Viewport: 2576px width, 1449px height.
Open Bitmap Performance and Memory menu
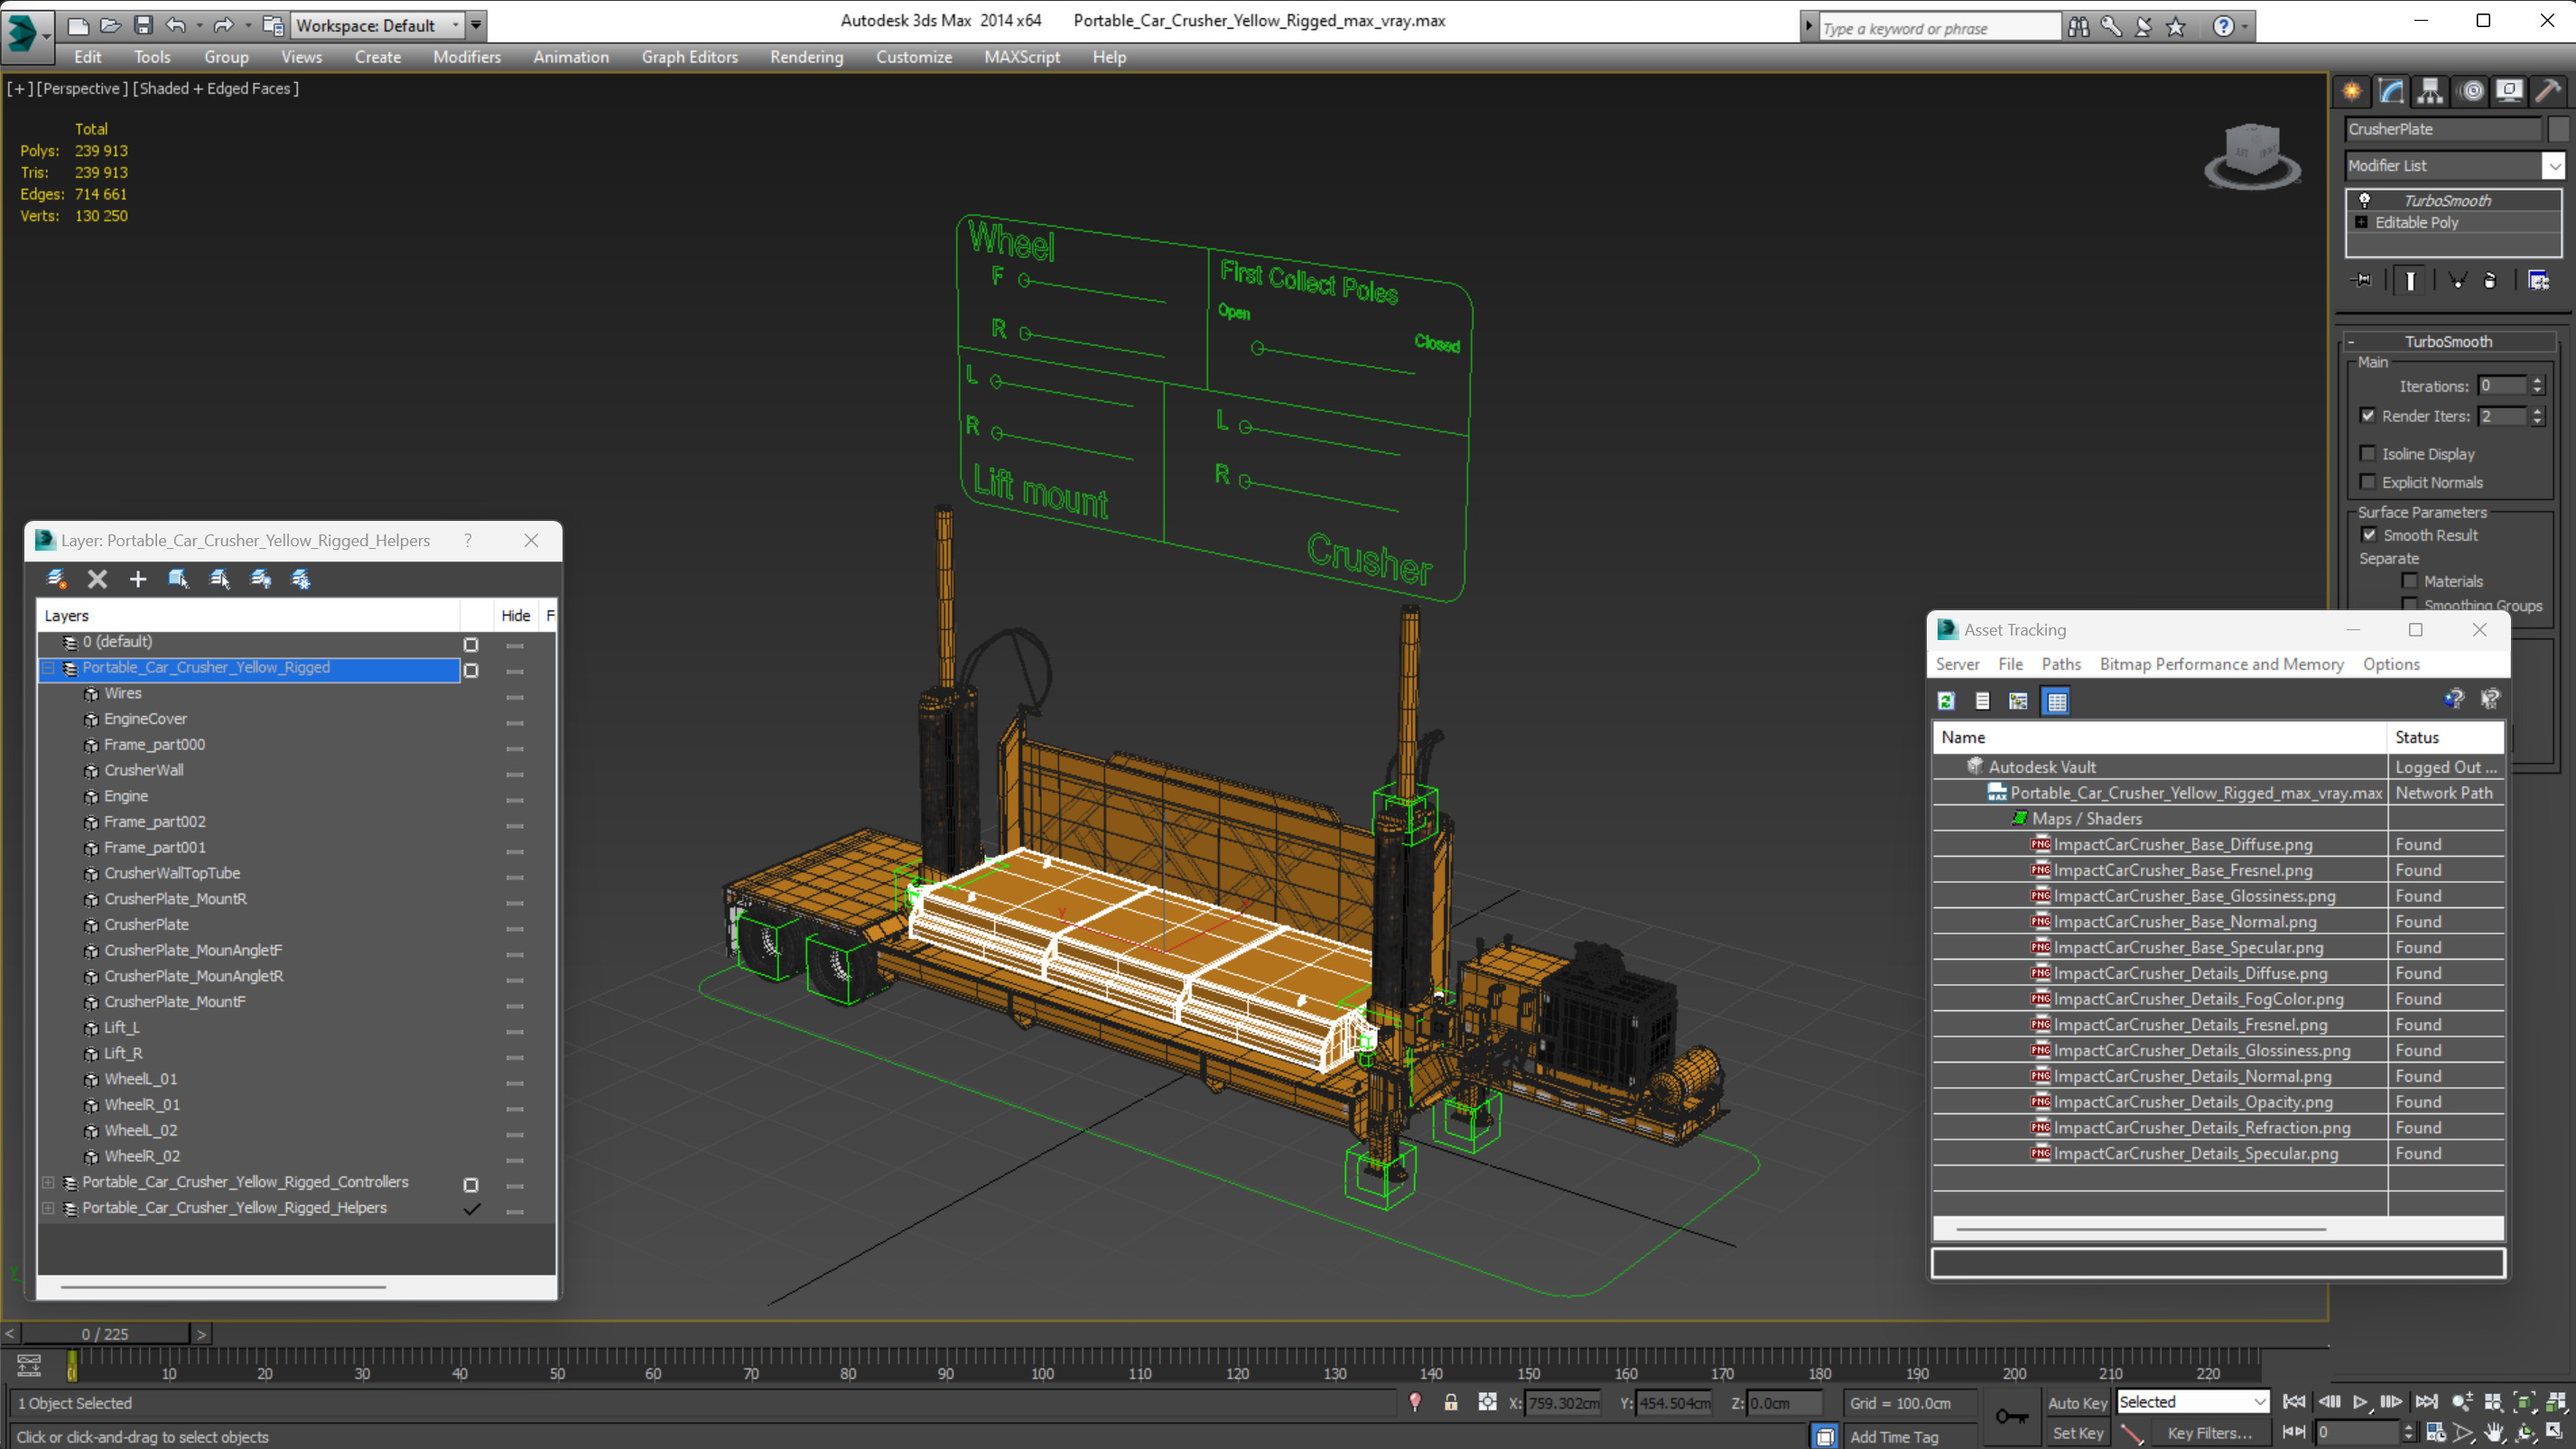tap(2221, 664)
